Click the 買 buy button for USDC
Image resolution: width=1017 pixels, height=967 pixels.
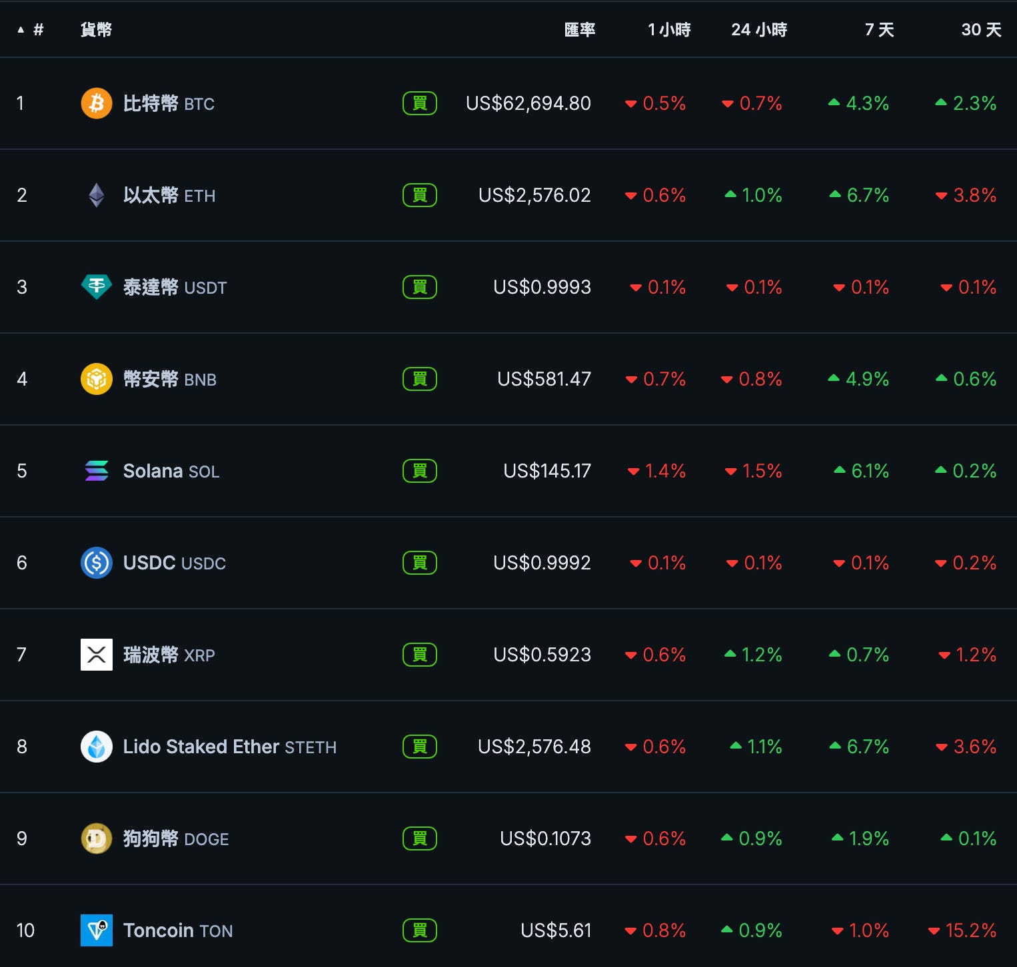(420, 563)
